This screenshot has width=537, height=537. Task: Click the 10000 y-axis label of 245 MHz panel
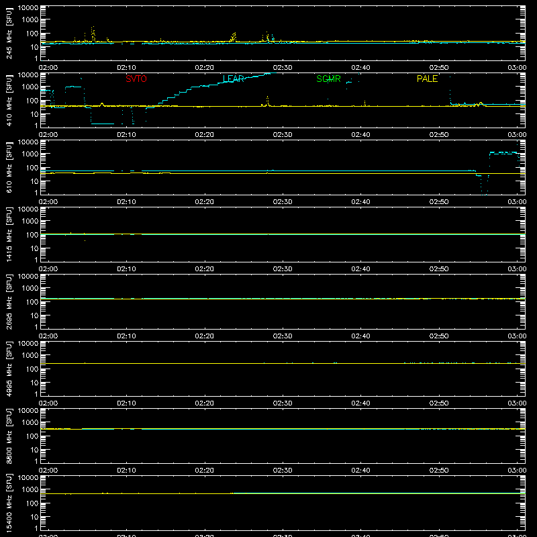click(28, 8)
